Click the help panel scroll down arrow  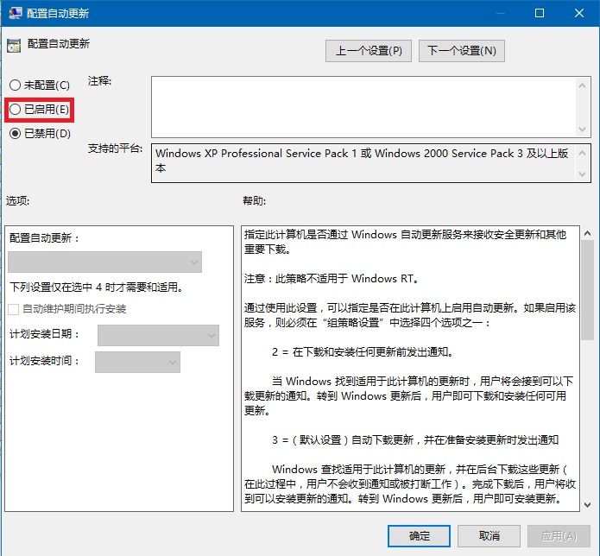[587, 505]
